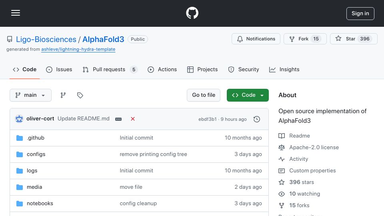Viewport: 384px width, 216px height.
Task: Open the notebooks folder
Action: [x=40, y=204]
